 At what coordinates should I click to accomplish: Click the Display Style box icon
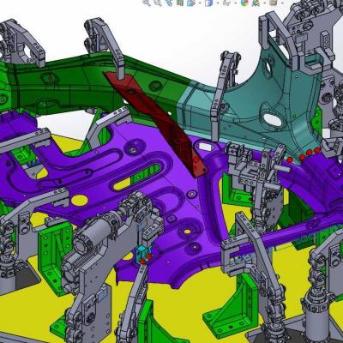(x=209, y=3)
